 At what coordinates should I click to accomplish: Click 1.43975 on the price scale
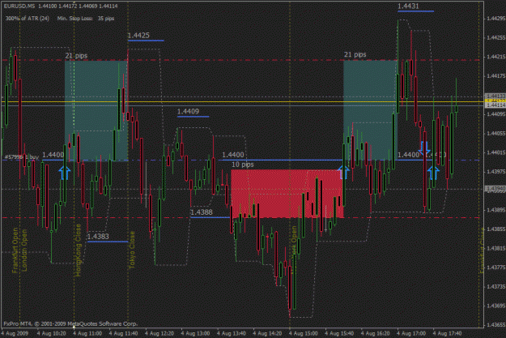pos(496,171)
